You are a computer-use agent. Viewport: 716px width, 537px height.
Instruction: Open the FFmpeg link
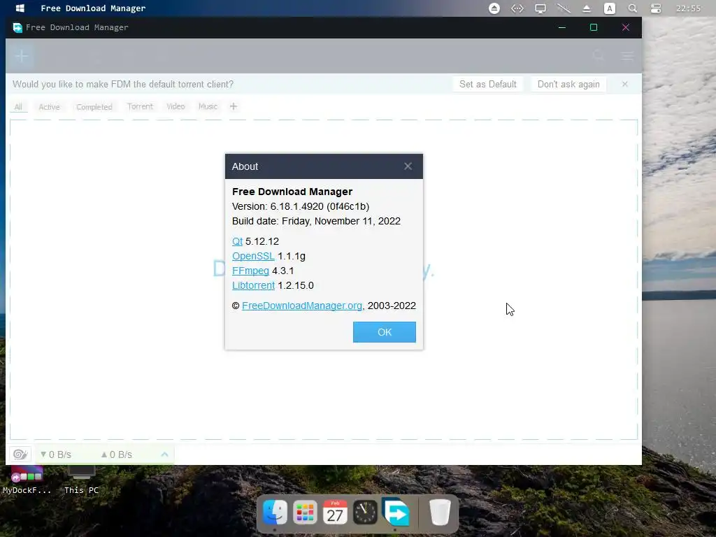(250, 271)
